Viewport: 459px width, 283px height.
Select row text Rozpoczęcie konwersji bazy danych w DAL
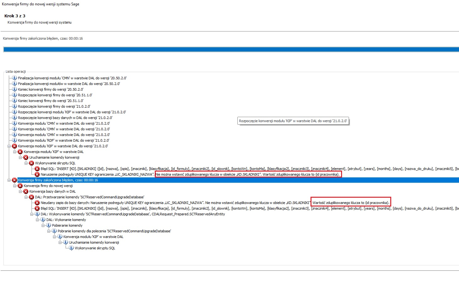coord(65,118)
